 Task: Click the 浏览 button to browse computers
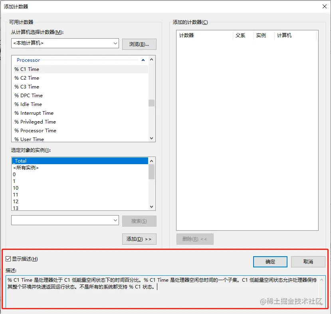click(x=139, y=44)
